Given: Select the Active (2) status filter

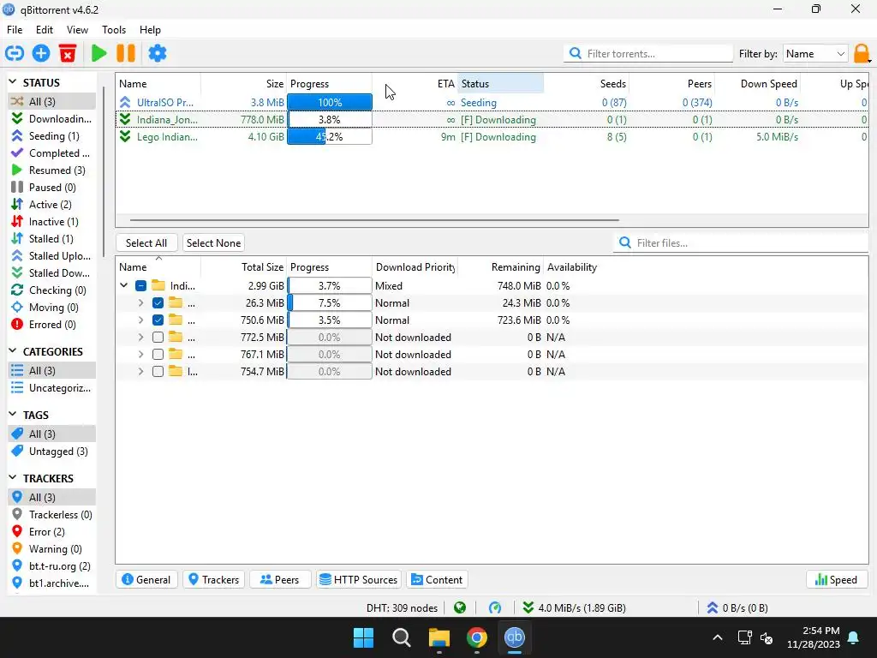Looking at the screenshot, I should [52, 205].
